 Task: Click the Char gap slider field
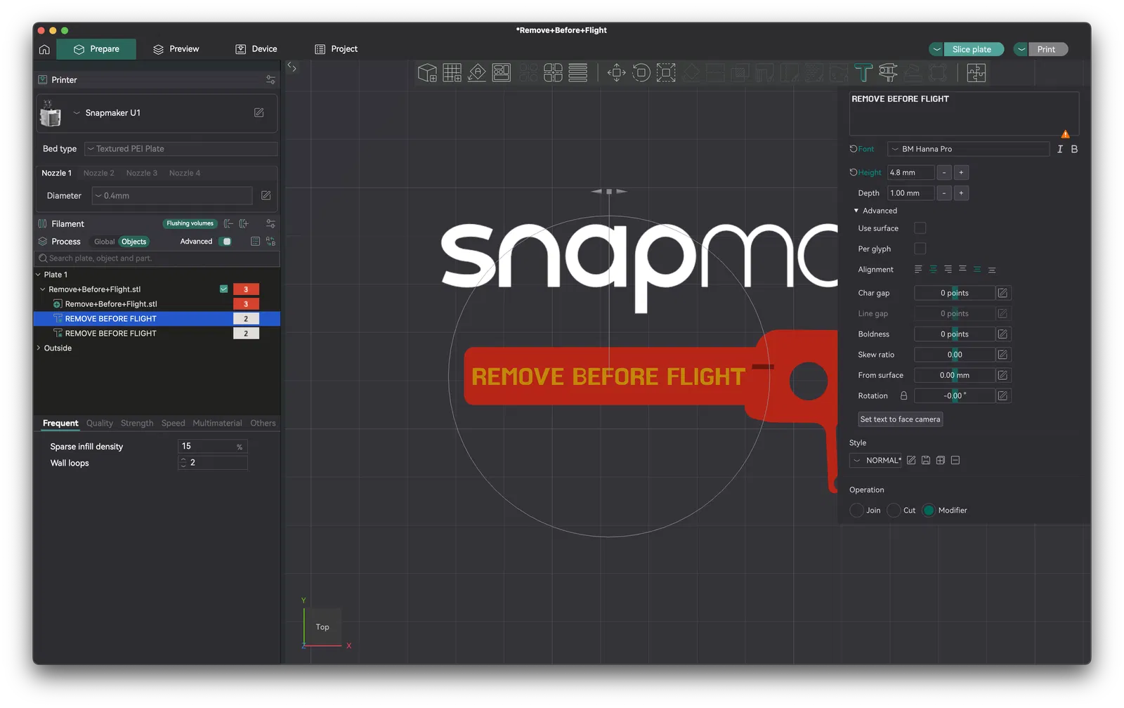click(x=955, y=293)
